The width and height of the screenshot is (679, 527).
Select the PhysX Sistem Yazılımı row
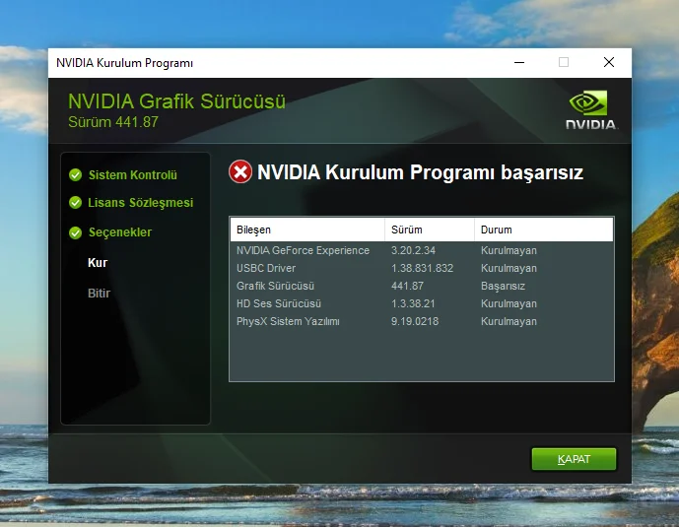point(422,321)
